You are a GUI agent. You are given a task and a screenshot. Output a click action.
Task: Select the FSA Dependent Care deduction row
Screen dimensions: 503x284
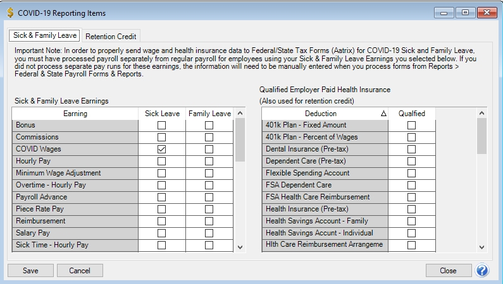325,185
